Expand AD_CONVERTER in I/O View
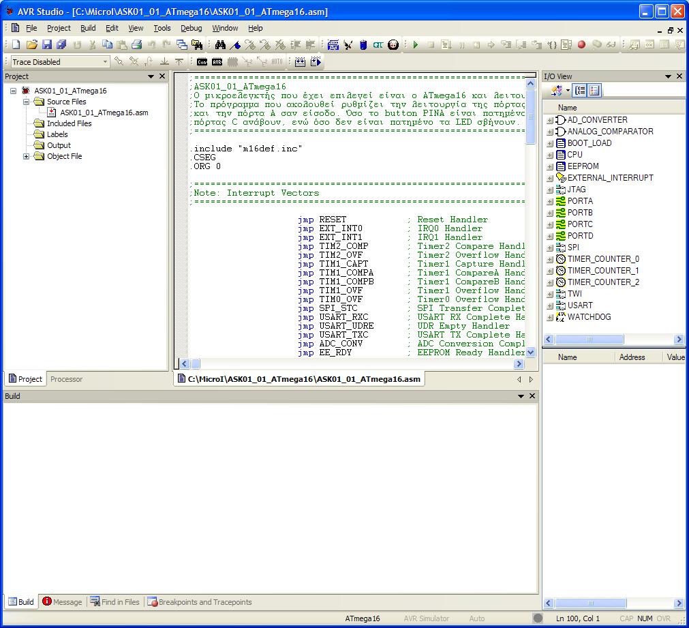 550,120
